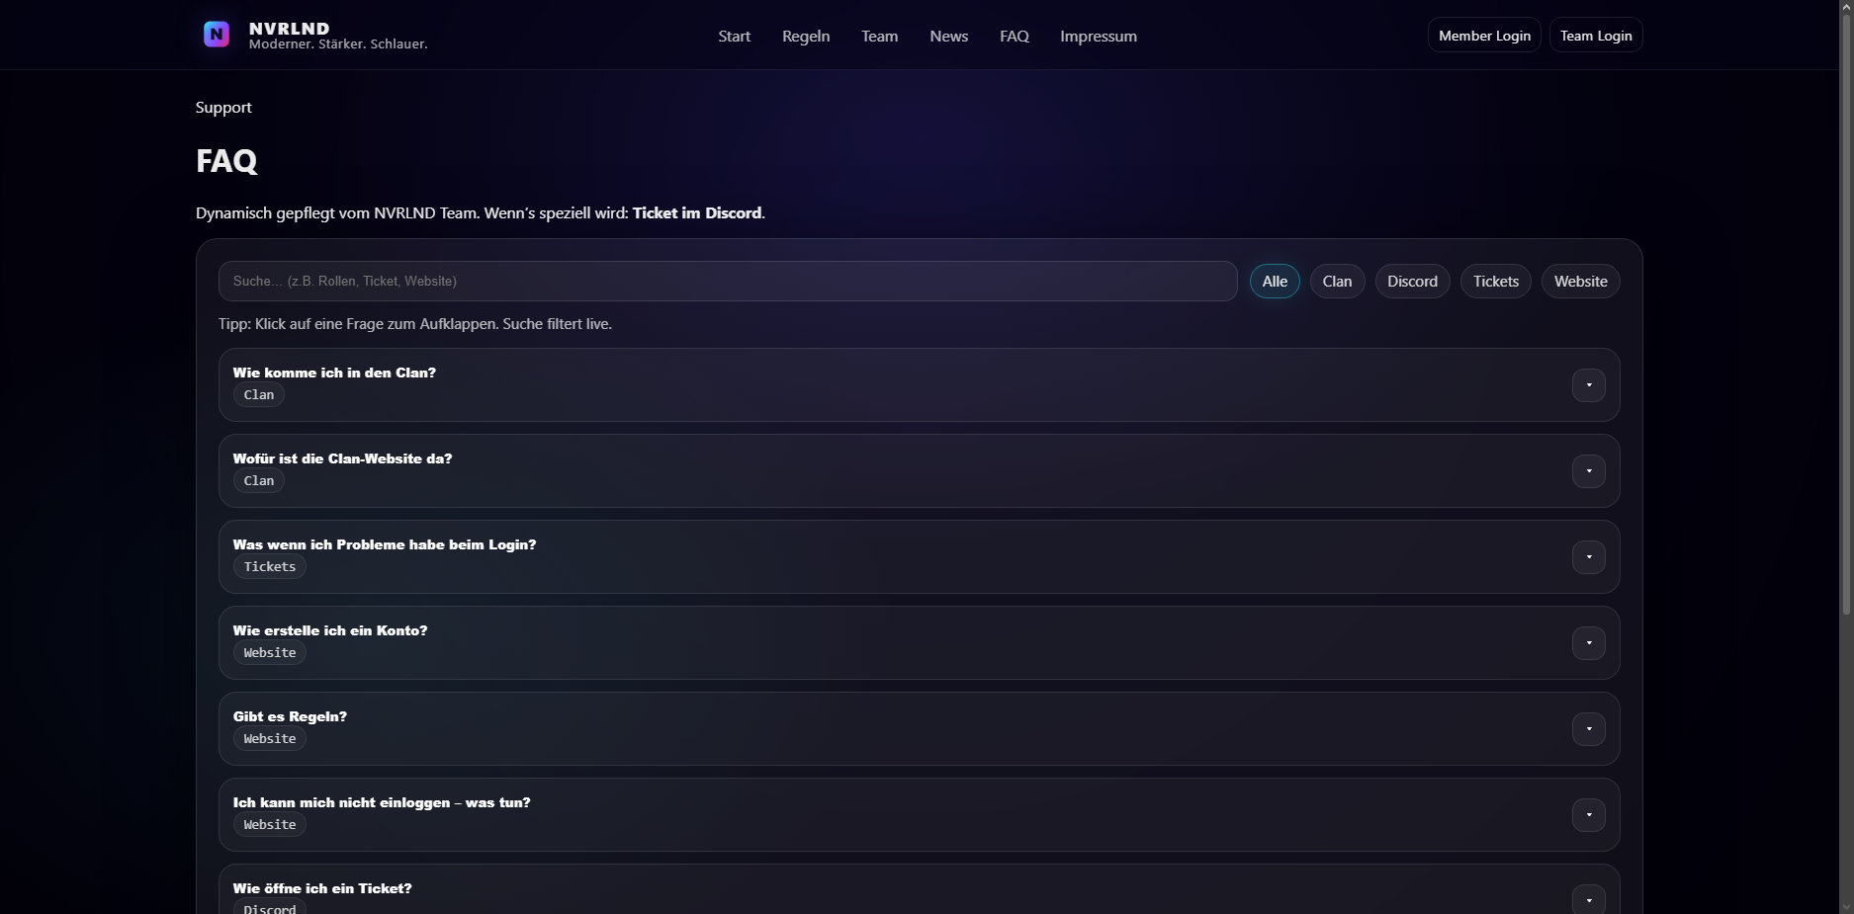This screenshot has width=1854, height=914.
Task: Expand 'Wie öffne ich ein Ticket?' arrow
Action: [x=1588, y=899]
